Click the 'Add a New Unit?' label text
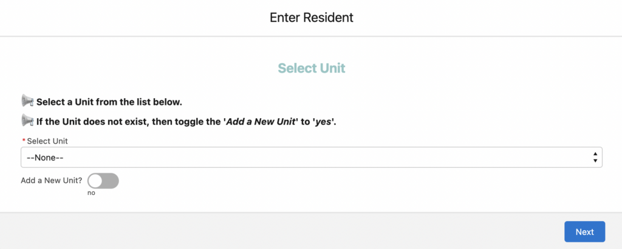Viewport: 622px width, 249px height. click(52, 181)
